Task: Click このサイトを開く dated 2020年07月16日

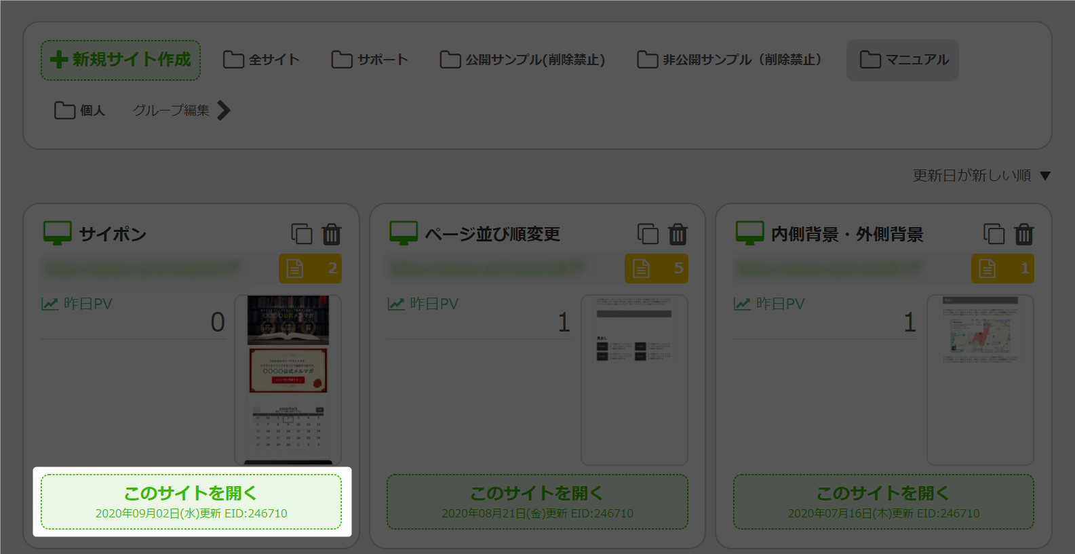Action: pos(884,502)
